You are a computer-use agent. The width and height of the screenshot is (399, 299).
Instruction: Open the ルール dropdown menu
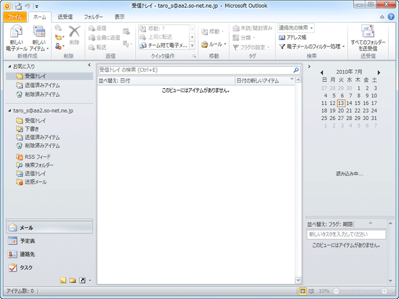[214, 44]
